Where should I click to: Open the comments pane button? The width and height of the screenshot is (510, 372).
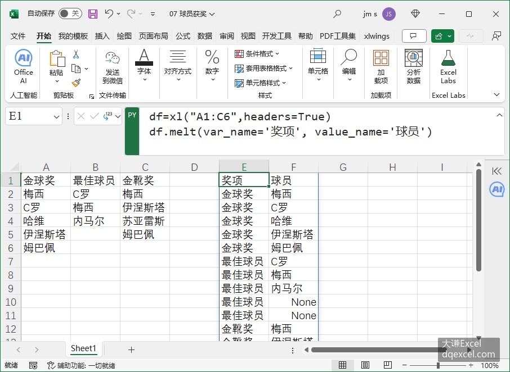coord(414,36)
